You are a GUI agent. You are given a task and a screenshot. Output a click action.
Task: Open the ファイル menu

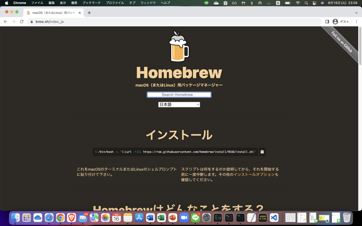pyautogui.click(x=37, y=3)
